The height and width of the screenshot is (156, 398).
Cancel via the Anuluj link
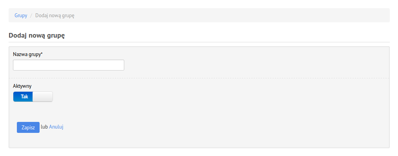56,127
